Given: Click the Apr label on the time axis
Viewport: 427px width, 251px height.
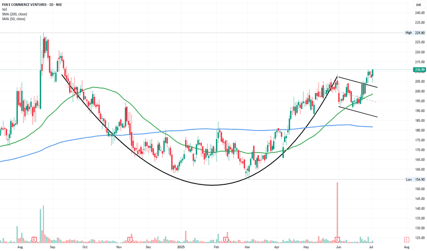Looking at the screenshot, I should click(x=277, y=247).
